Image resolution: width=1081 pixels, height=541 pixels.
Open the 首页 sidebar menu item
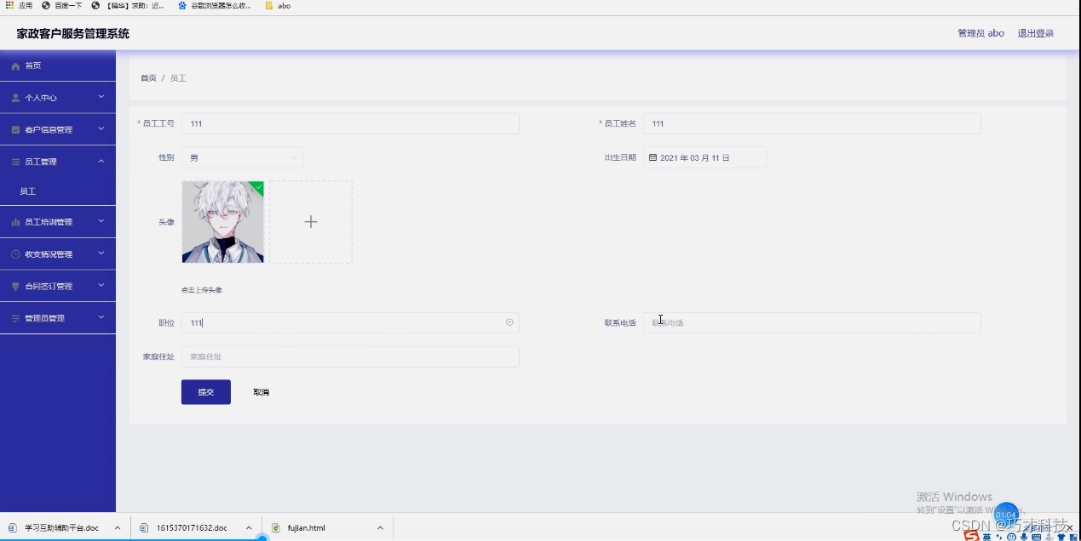58,65
